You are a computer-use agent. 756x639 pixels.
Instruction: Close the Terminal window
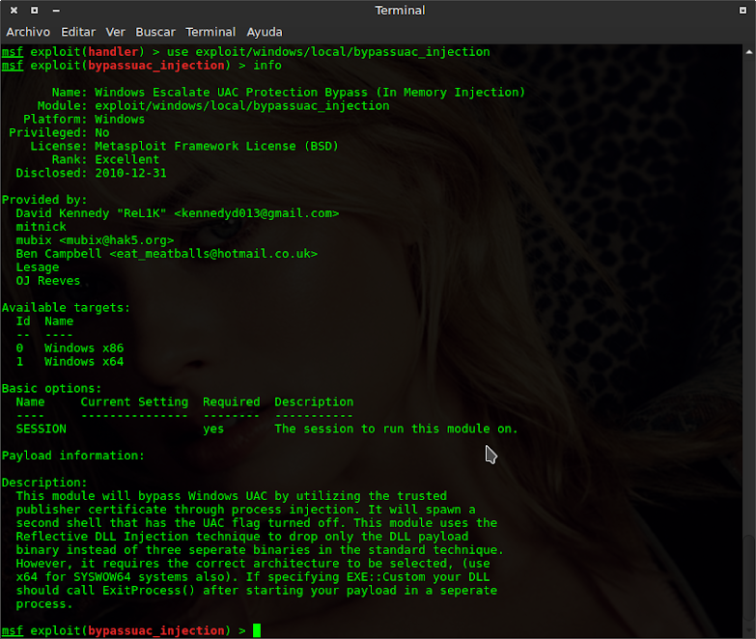tap(14, 10)
